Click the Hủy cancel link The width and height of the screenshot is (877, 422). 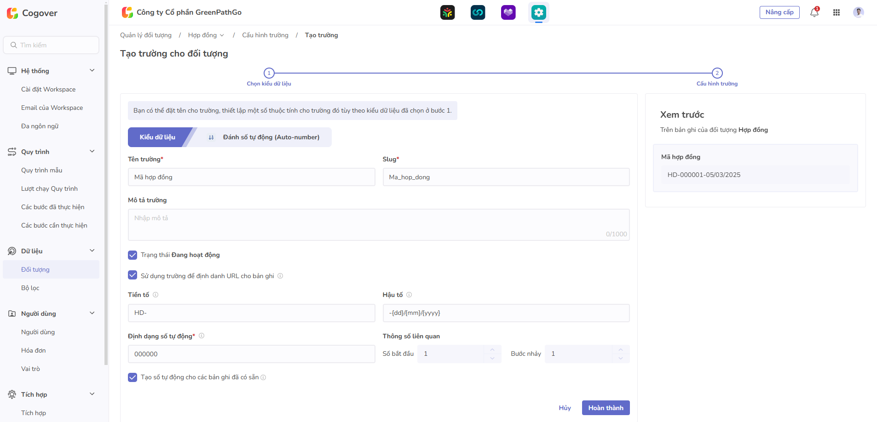coord(565,408)
